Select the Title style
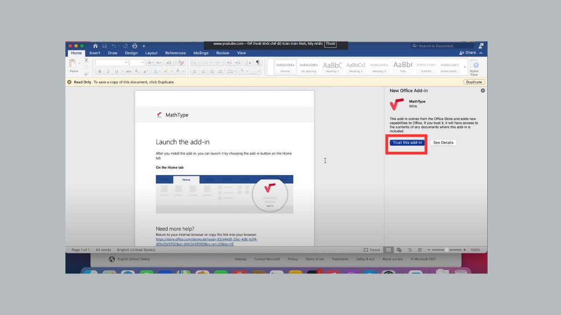Viewport: 561px width, 315px height. [403, 67]
